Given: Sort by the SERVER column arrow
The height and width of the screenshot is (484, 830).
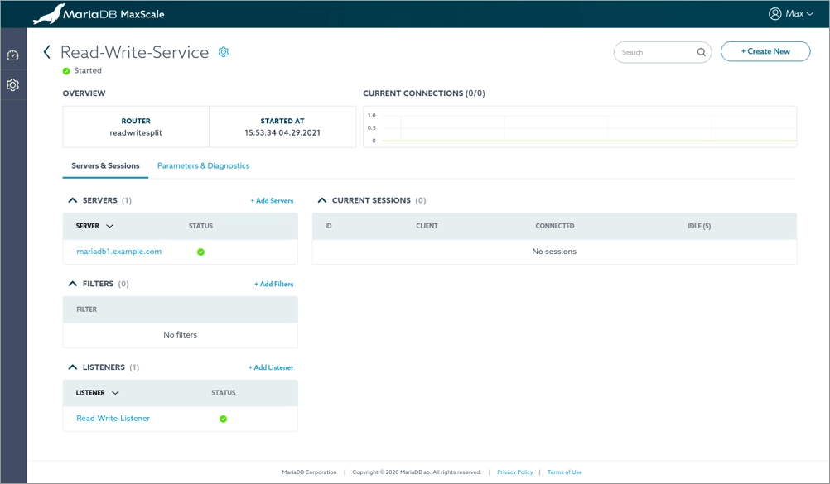Looking at the screenshot, I should (x=109, y=226).
